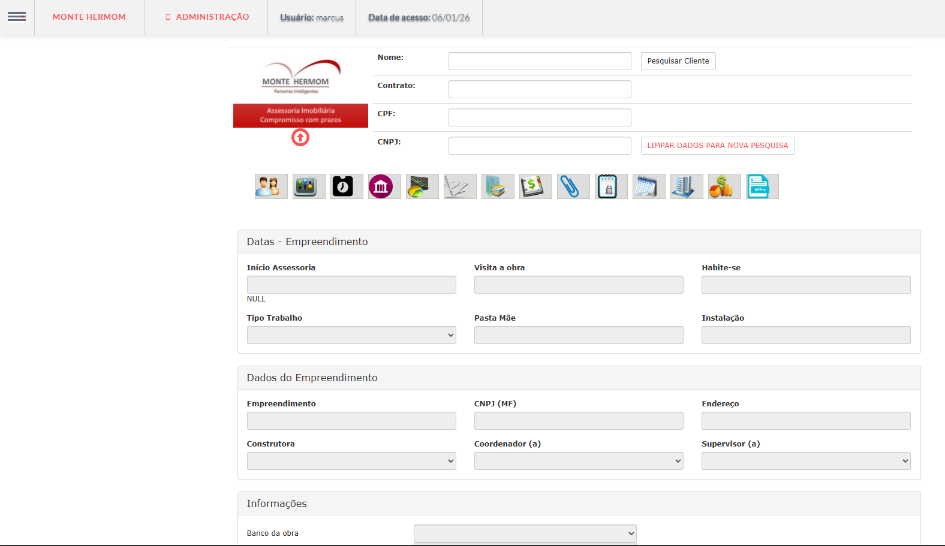Viewport: 945px width, 546px height.
Task: Click the two-people clients icon
Action: [x=271, y=186]
